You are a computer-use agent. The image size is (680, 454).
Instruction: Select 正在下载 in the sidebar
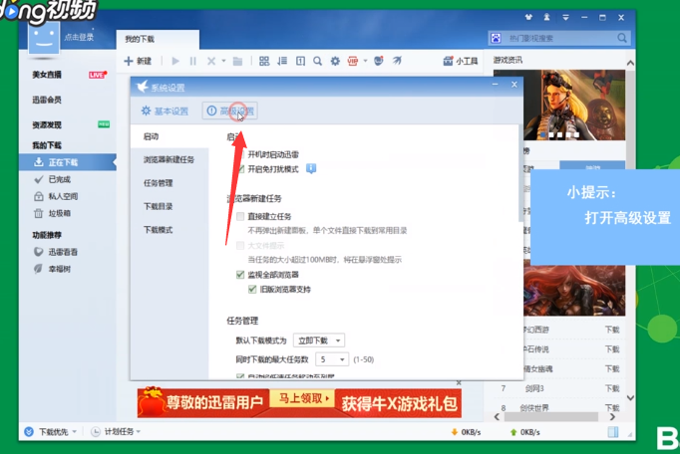[x=68, y=162]
